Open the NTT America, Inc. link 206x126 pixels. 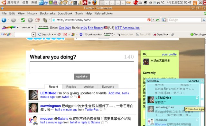[127, 28]
